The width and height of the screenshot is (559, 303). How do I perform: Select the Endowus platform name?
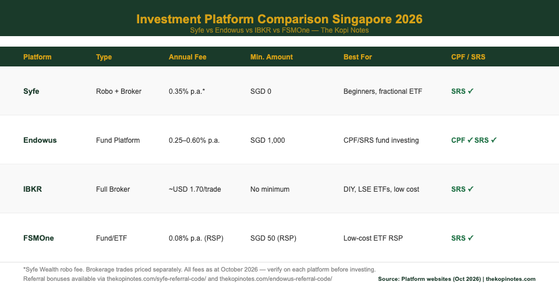pyautogui.click(x=40, y=140)
